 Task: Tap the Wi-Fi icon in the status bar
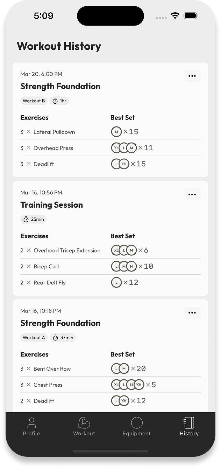(174, 15)
